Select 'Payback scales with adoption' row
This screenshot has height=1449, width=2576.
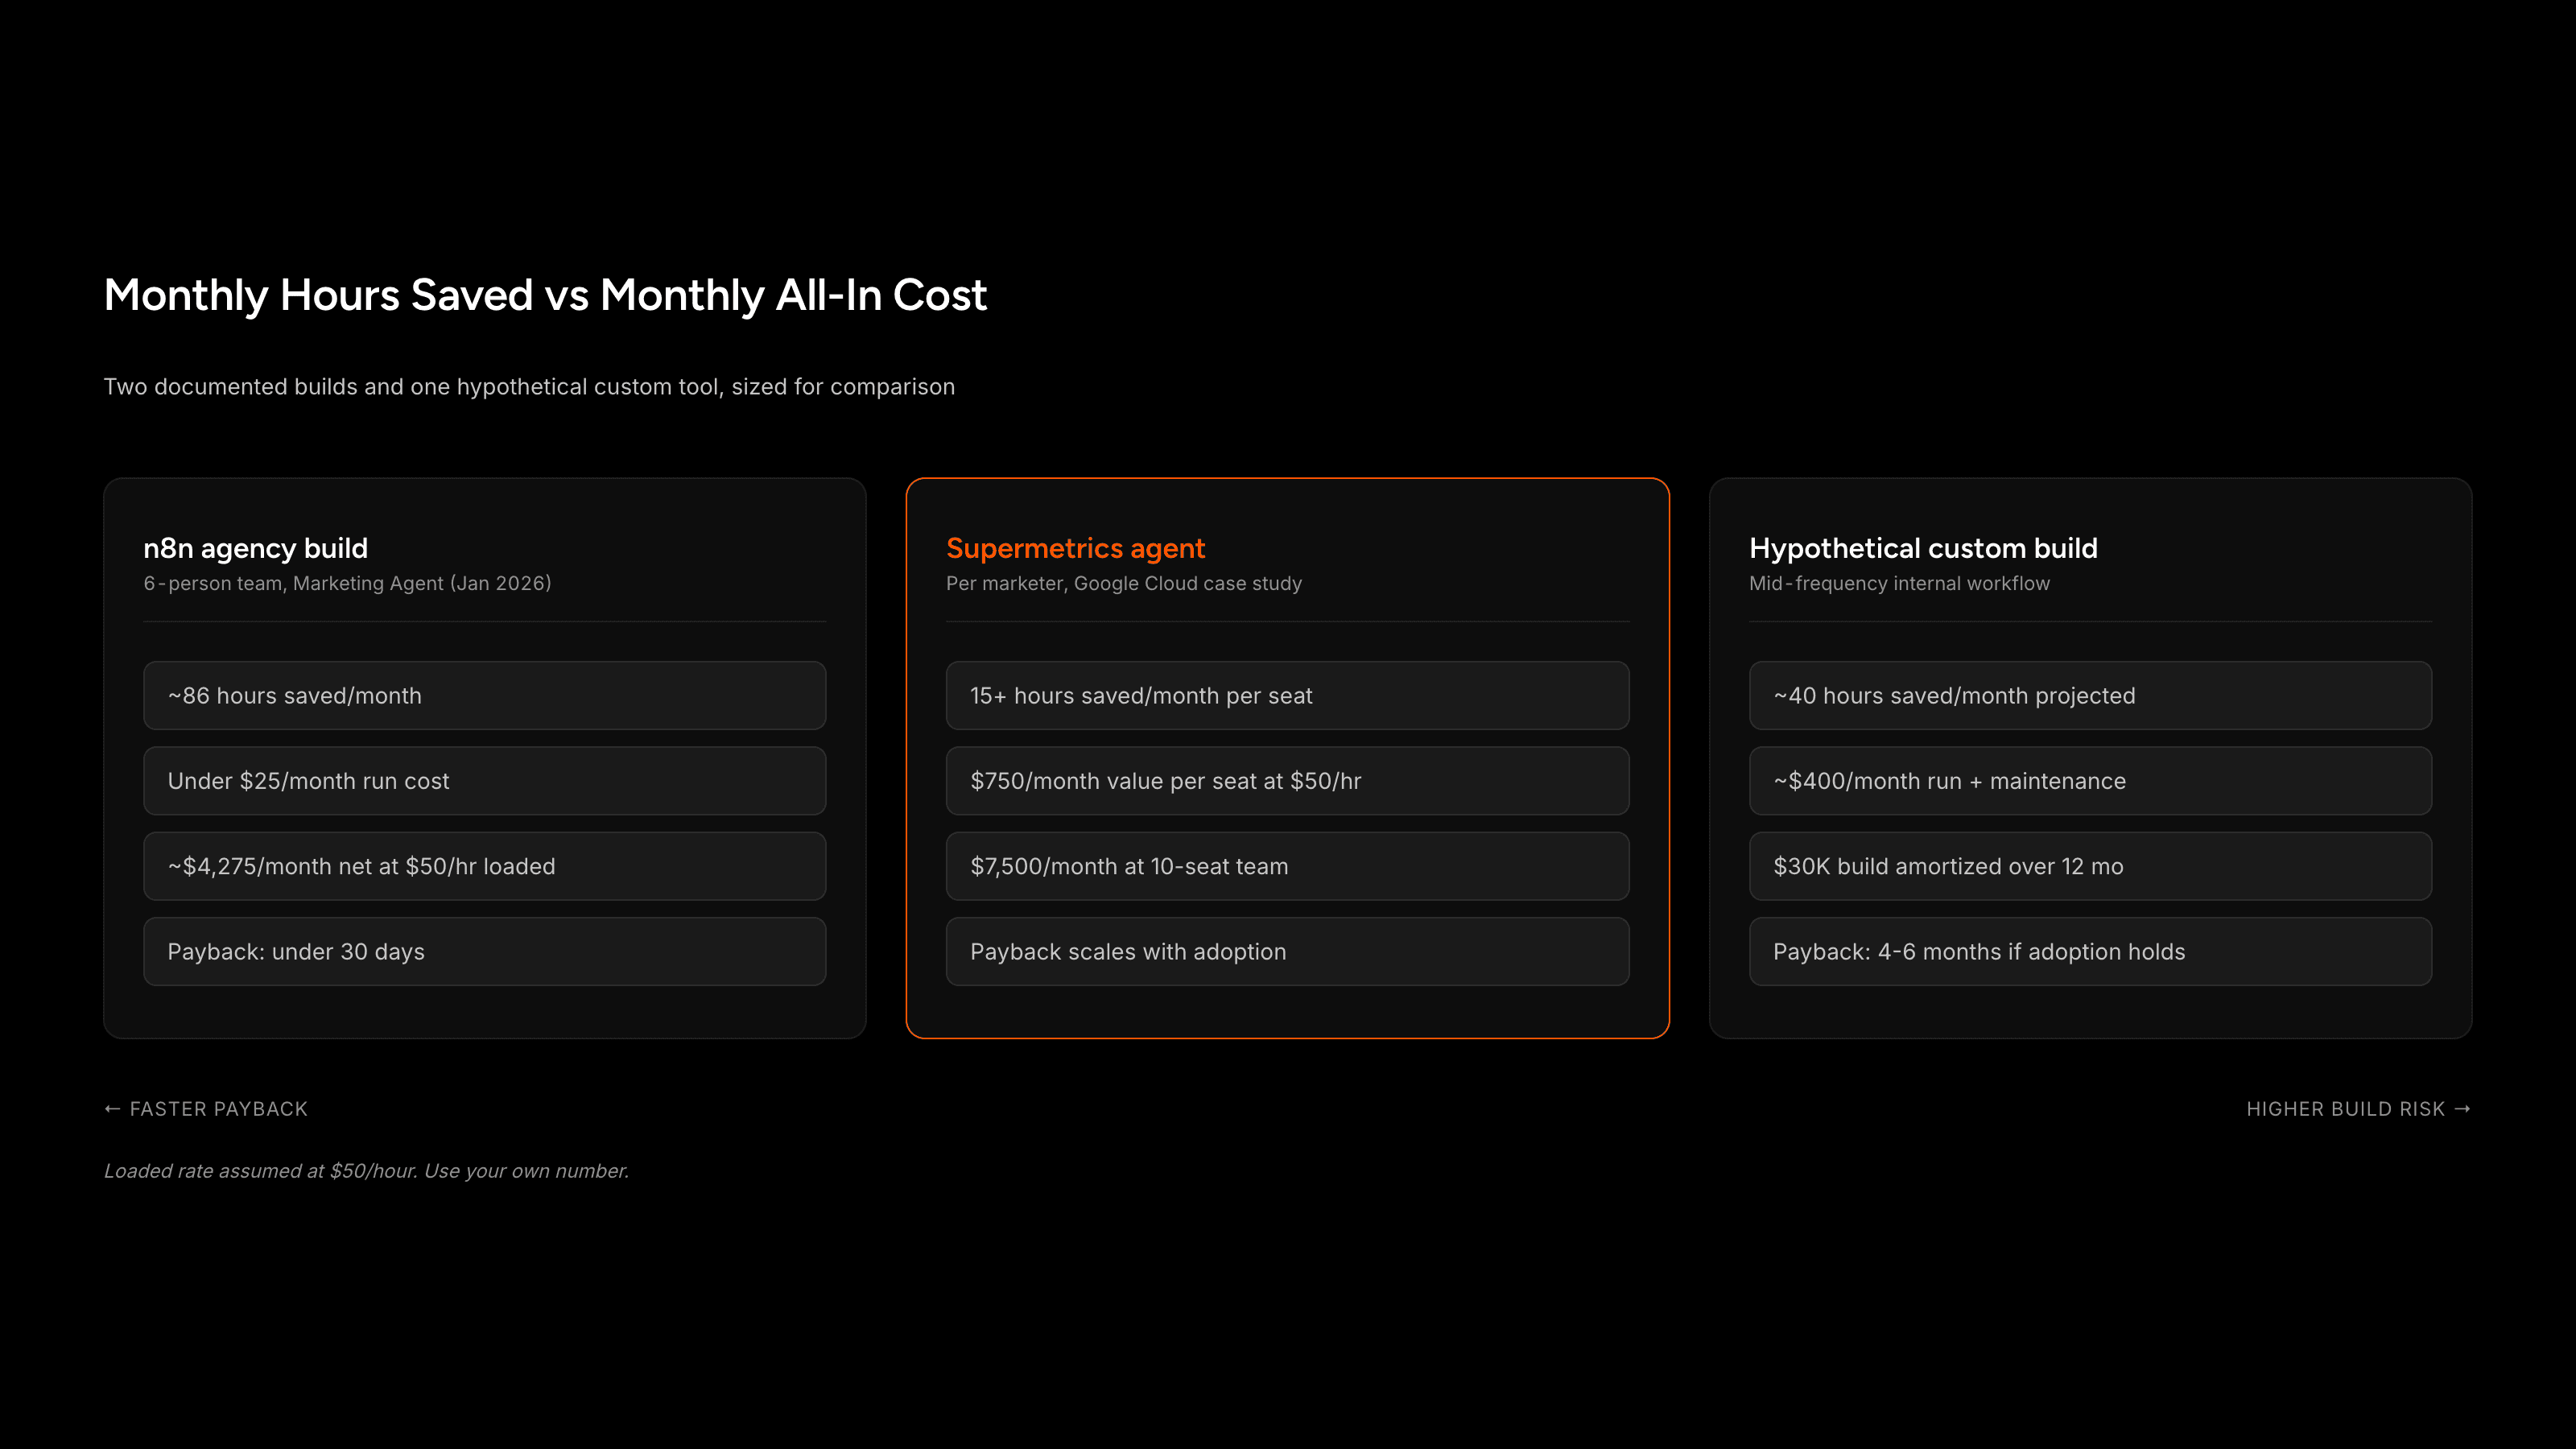[1288, 952]
